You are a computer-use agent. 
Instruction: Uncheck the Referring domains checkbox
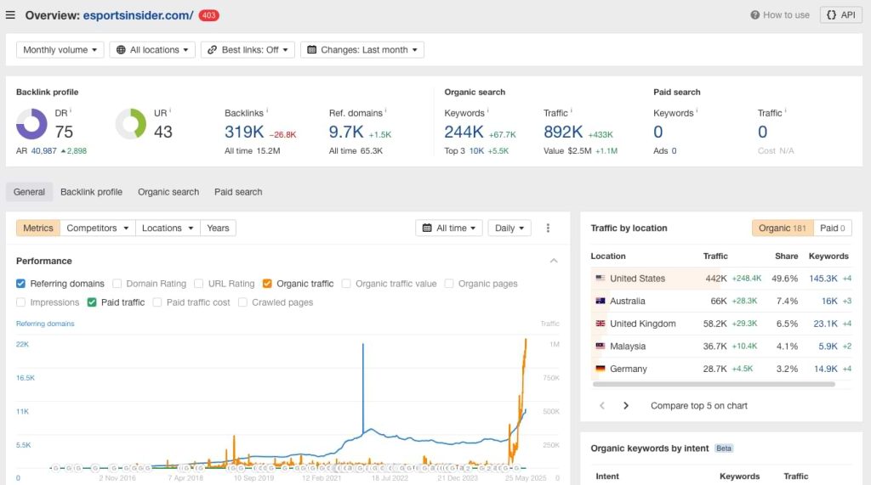tap(20, 284)
